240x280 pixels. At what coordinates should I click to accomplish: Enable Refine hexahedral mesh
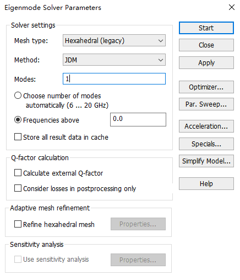click(18, 224)
